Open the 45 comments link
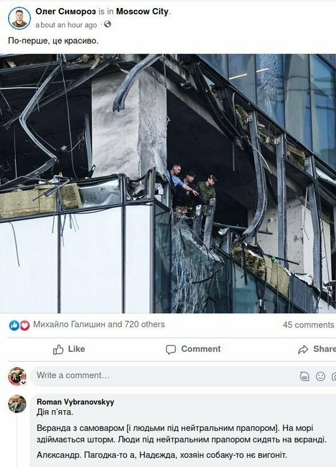The image size is (336, 467). [x=309, y=324]
